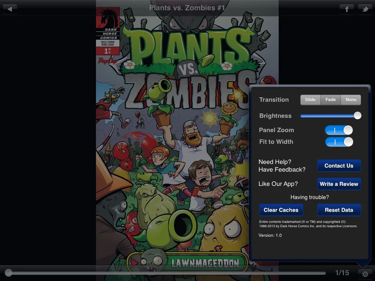Share the comic on Facebook
375x281 pixels.
tap(347, 9)
